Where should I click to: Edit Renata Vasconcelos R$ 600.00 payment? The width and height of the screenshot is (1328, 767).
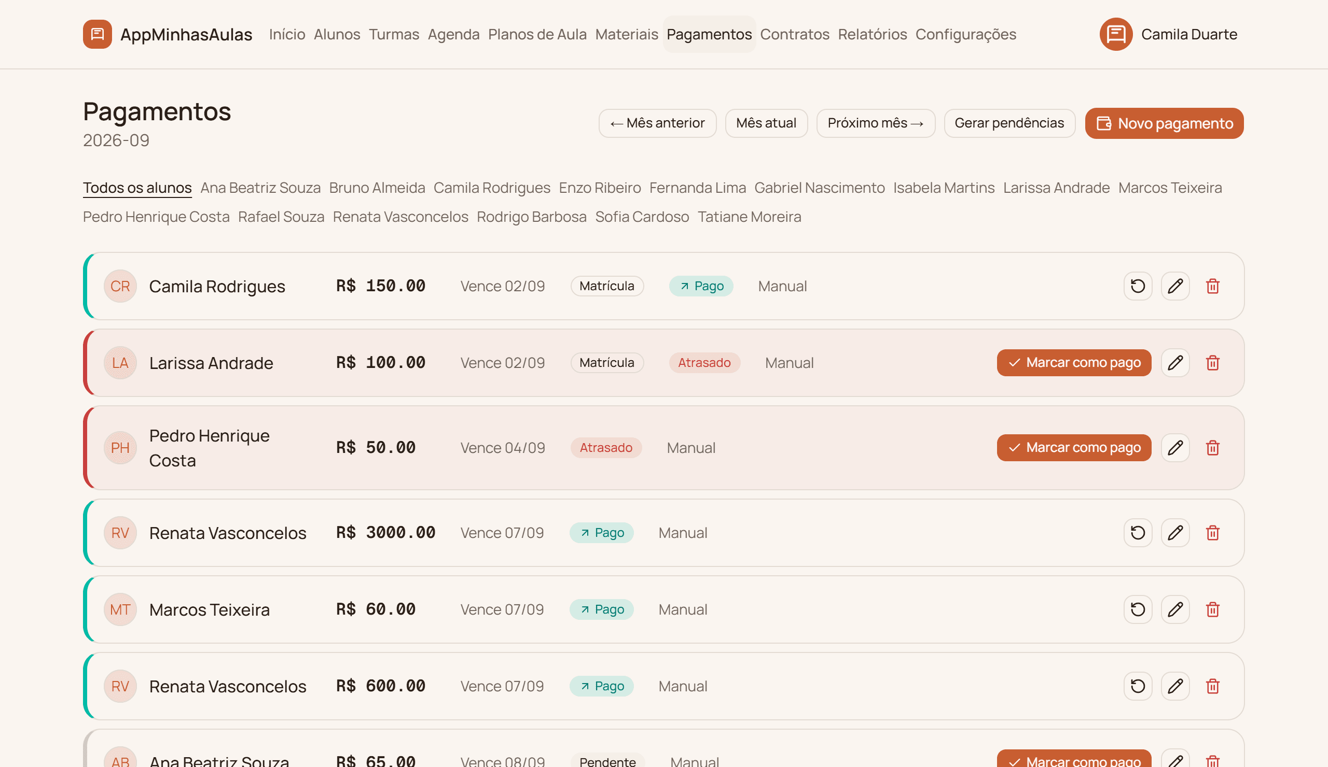[x=1175, y=686]
